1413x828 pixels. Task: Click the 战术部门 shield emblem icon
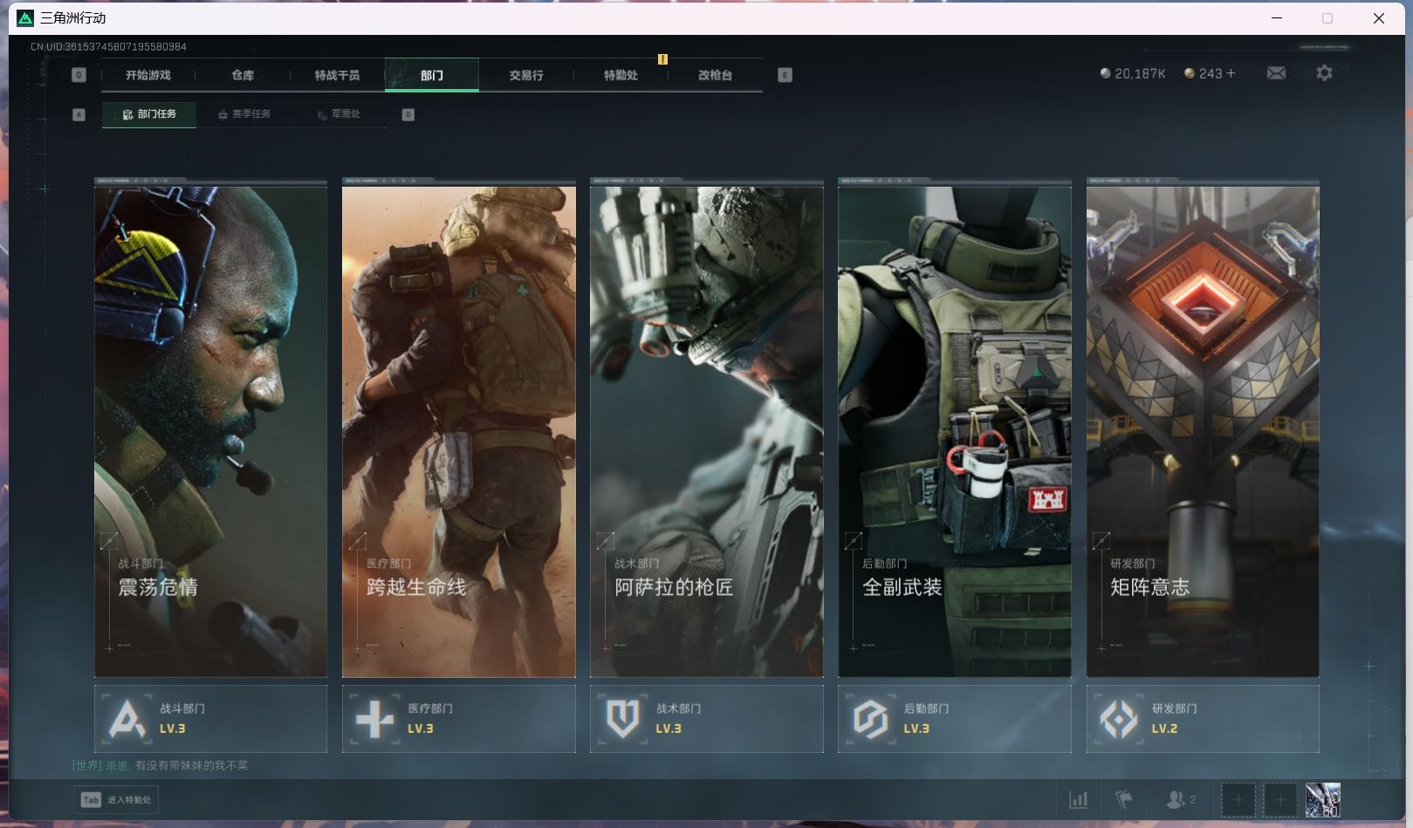[623, 719]
